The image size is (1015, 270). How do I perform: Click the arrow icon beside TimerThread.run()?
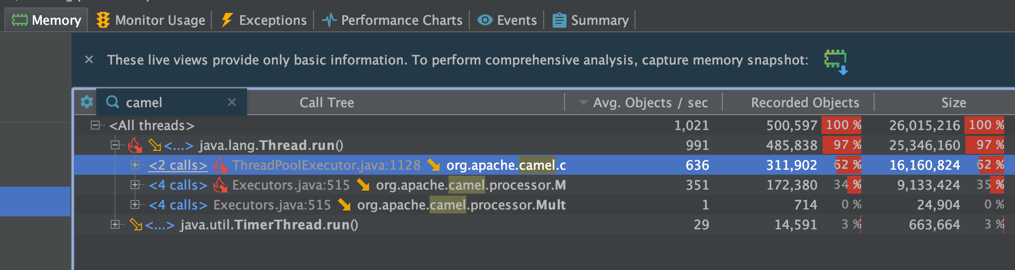pyautogui.click(x=135, y=225)
